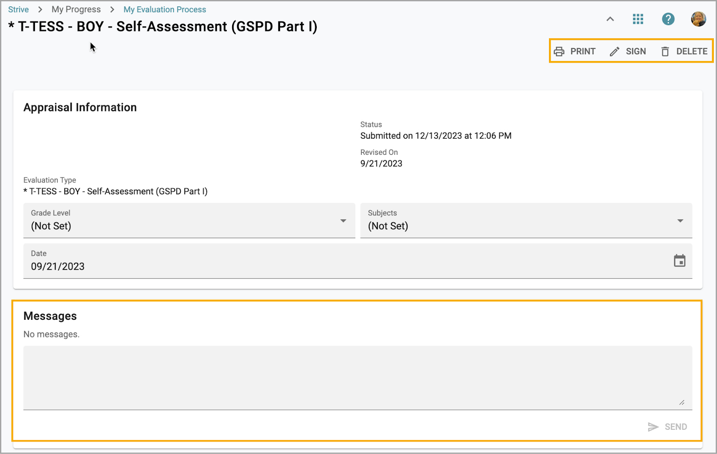Screen dimensions: 717x454
Task: Click the page title T-TESS BOY Self-Assessment
Action: (163, 26)
